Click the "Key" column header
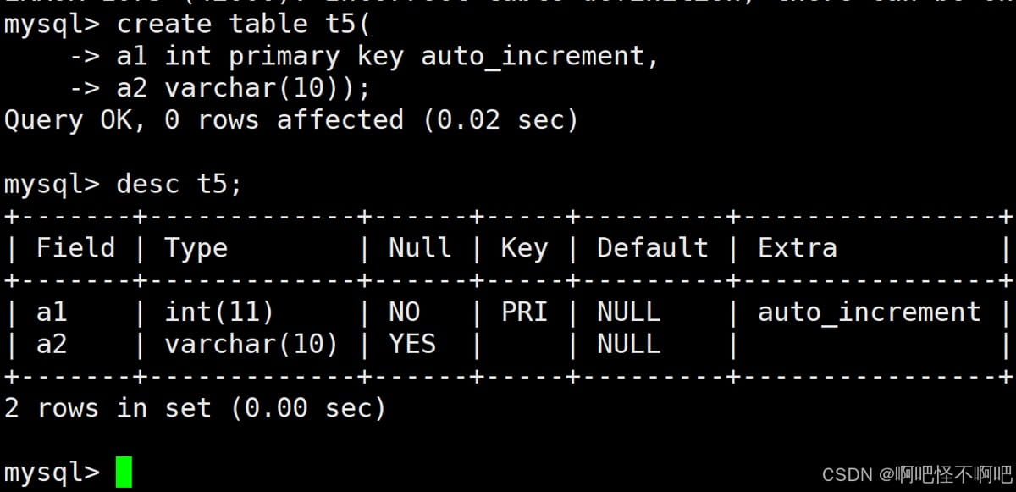This screenshot has width=1016, height=492. point(524,248)
